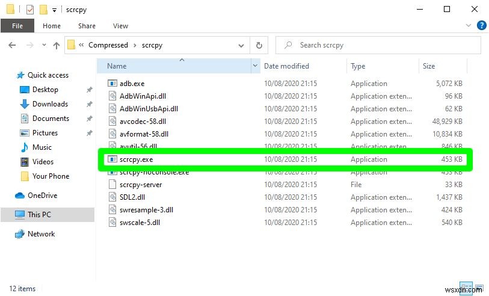Open the File ribbon tab
The height and width of the screenshot is (296, 489).
tap(17, 26)
